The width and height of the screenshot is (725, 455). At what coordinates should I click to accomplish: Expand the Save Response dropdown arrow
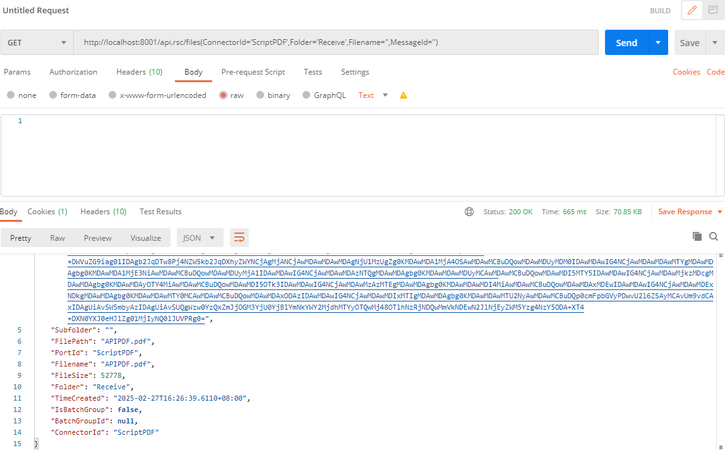719,212
